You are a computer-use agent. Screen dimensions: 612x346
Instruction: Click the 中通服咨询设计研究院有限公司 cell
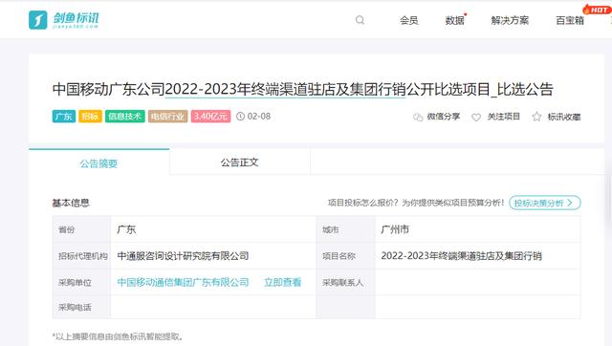point(213,256)
